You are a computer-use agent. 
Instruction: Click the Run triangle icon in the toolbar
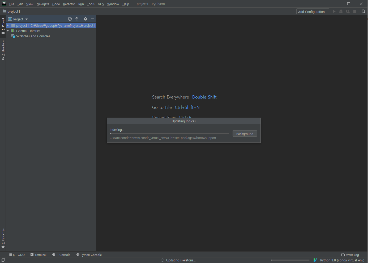334,11
